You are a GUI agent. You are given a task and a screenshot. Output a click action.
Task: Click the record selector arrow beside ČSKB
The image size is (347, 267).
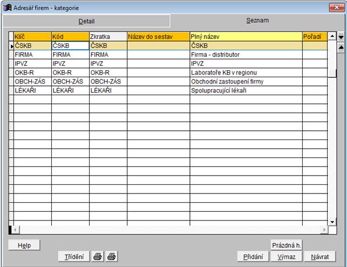point(11,46)
